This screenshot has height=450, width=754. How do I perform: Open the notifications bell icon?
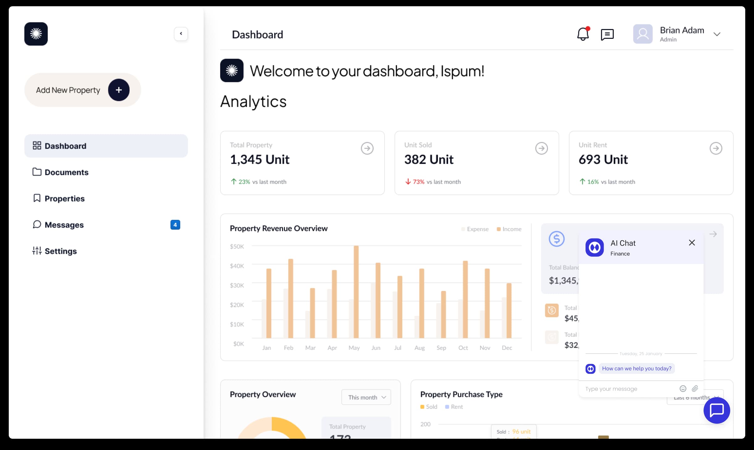583,34
